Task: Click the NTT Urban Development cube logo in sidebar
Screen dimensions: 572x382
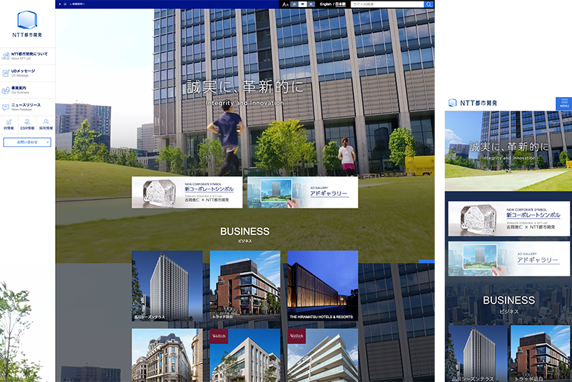Action: (x=27, y=20)
